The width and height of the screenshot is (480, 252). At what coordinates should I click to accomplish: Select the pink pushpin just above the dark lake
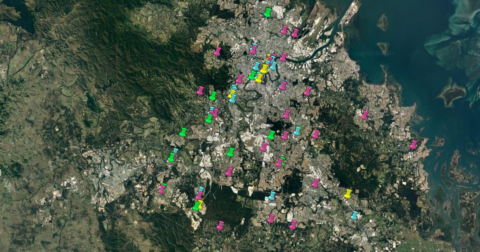(x=286, y=114)
